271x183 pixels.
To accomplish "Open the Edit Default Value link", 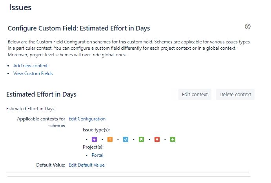I will 87,165.
